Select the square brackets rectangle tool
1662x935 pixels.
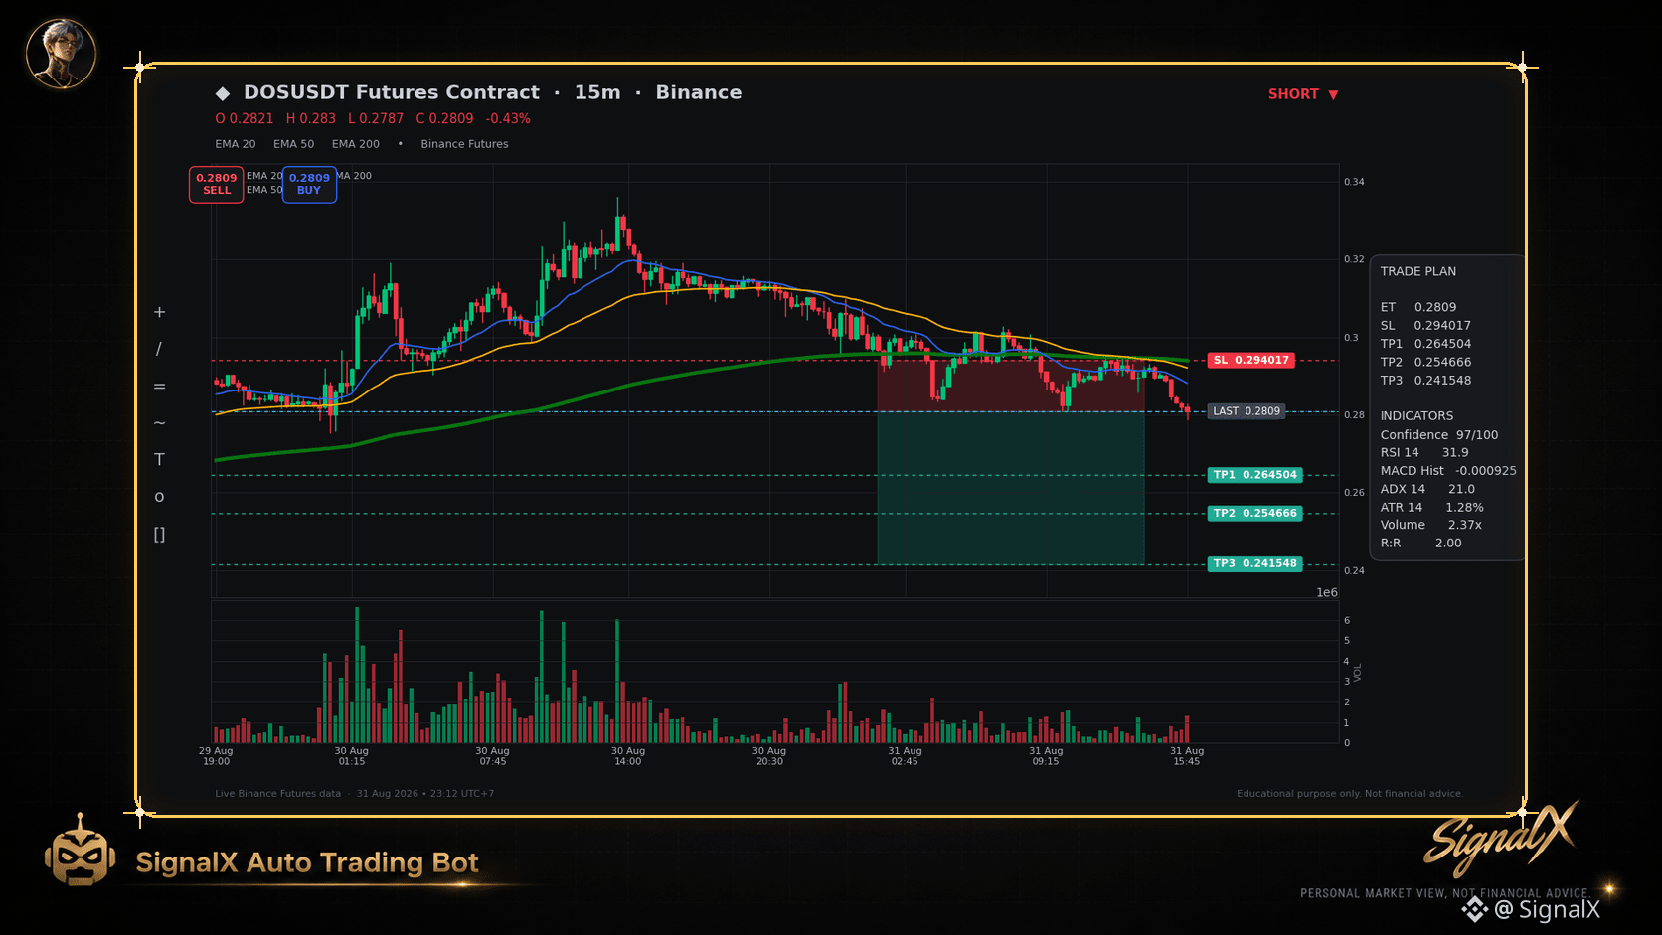click(159, 535)
